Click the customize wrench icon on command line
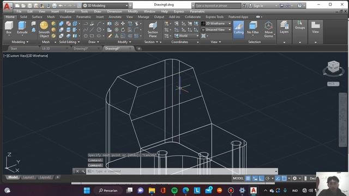The image size is (349, 196). click(x=83, y=171)
